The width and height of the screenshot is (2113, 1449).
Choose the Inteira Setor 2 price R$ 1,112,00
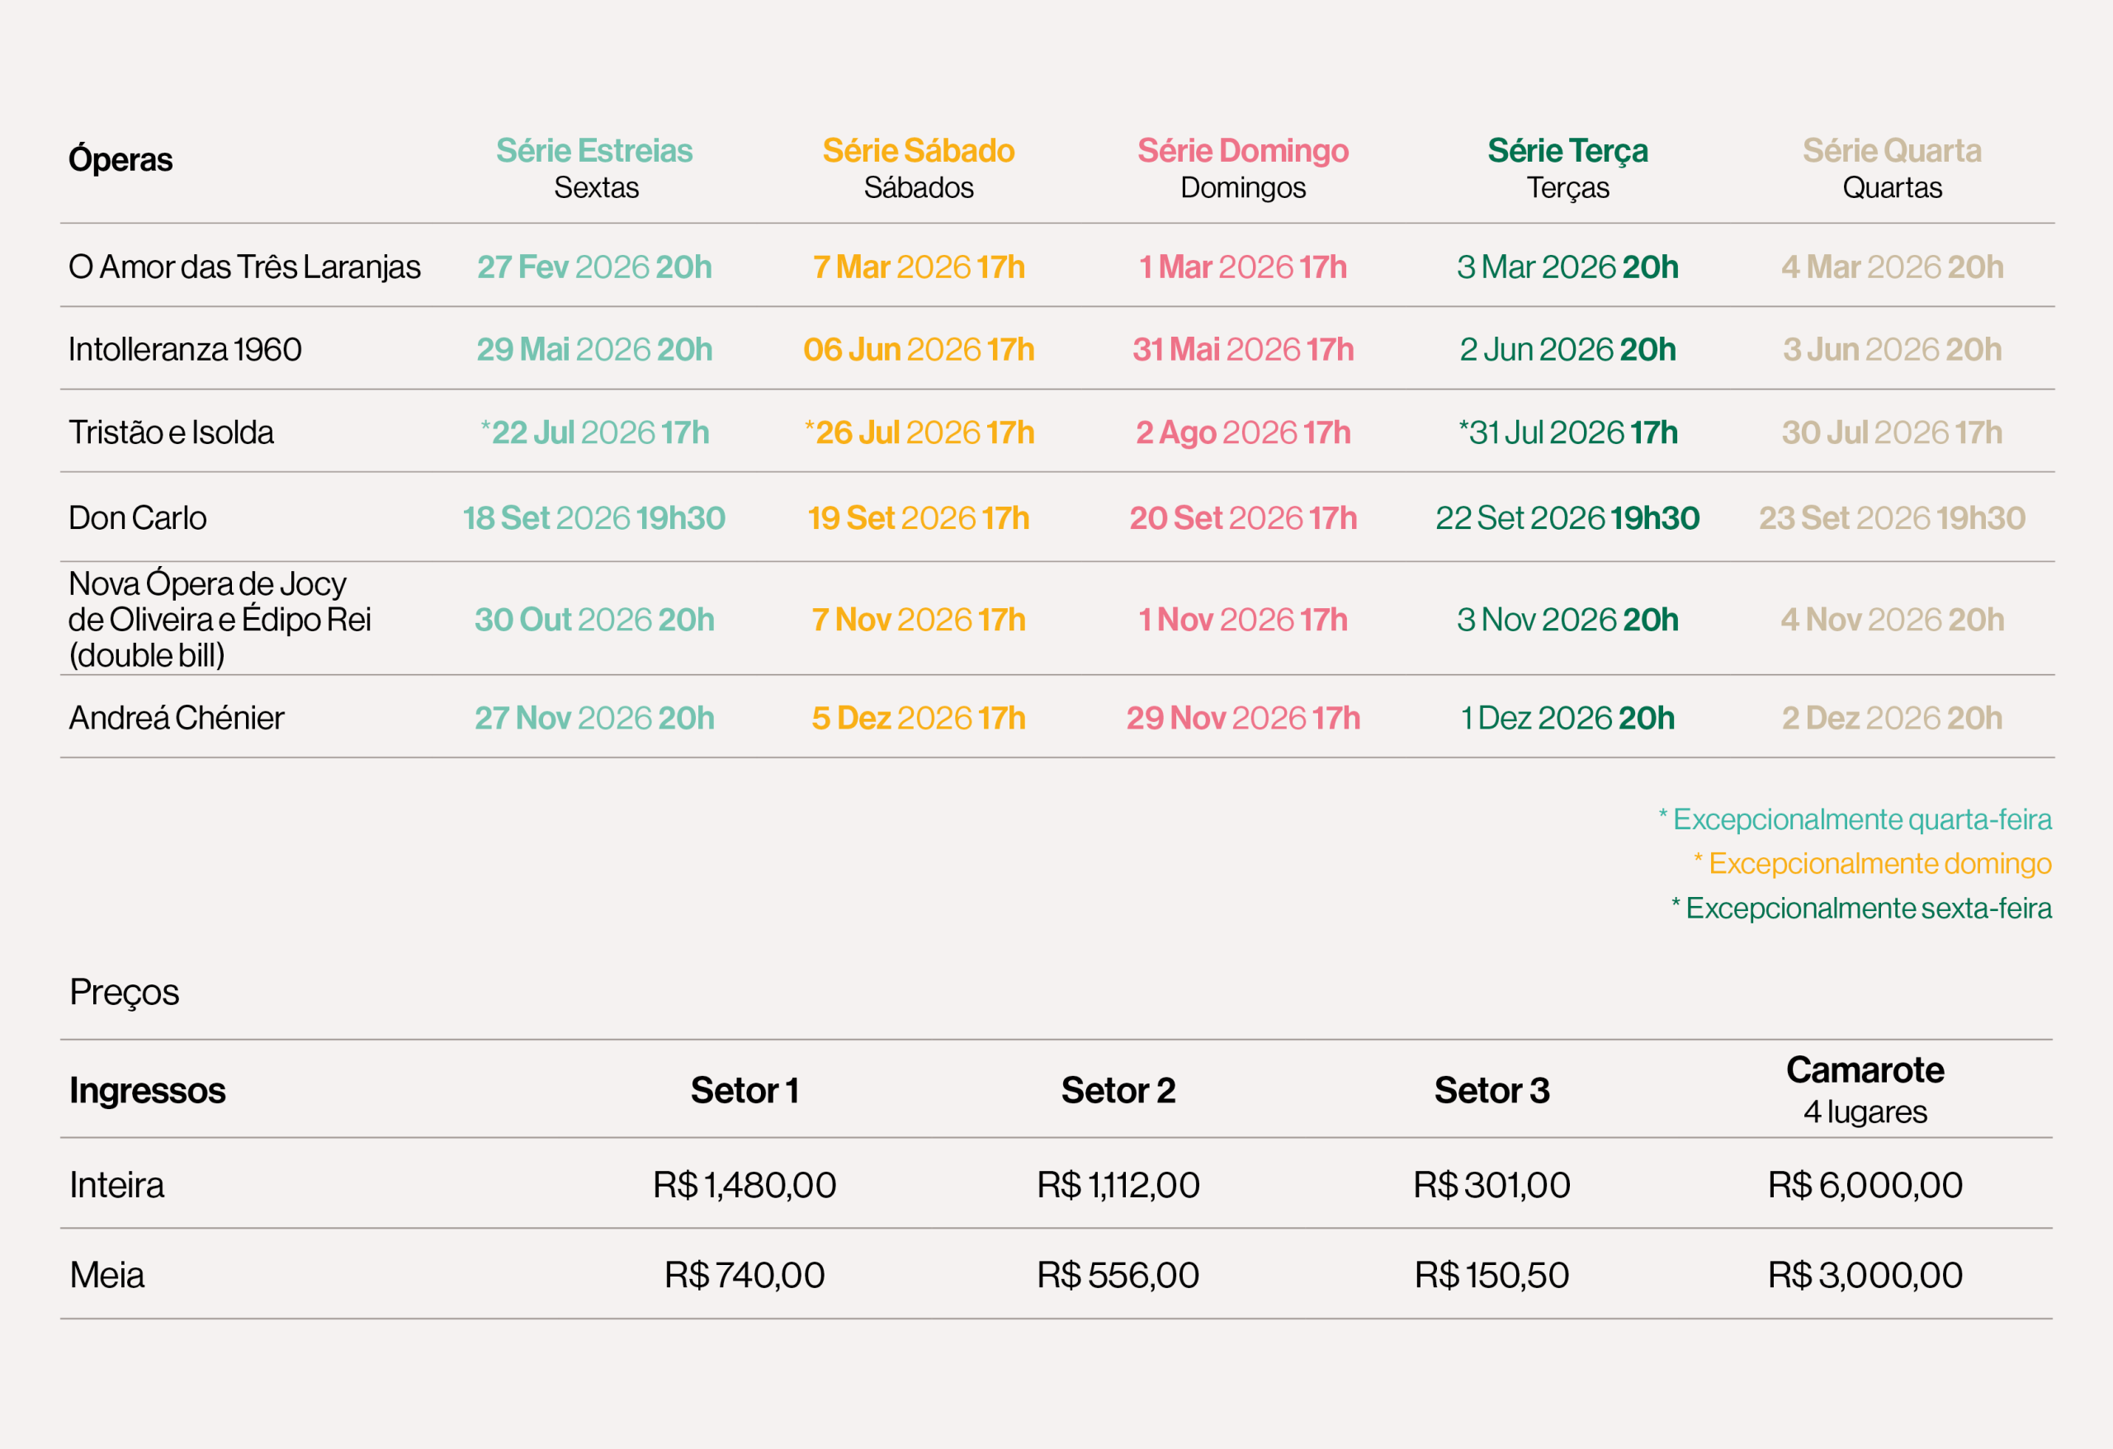coord(1118,1186)
